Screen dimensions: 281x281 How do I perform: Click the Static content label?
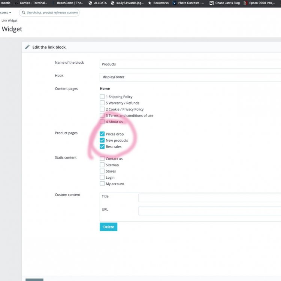(x=66, y=157)
